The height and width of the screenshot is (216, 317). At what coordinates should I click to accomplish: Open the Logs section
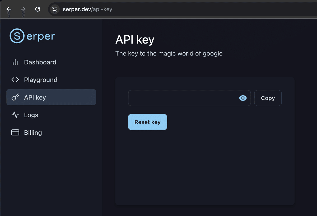tap(31, 115)
